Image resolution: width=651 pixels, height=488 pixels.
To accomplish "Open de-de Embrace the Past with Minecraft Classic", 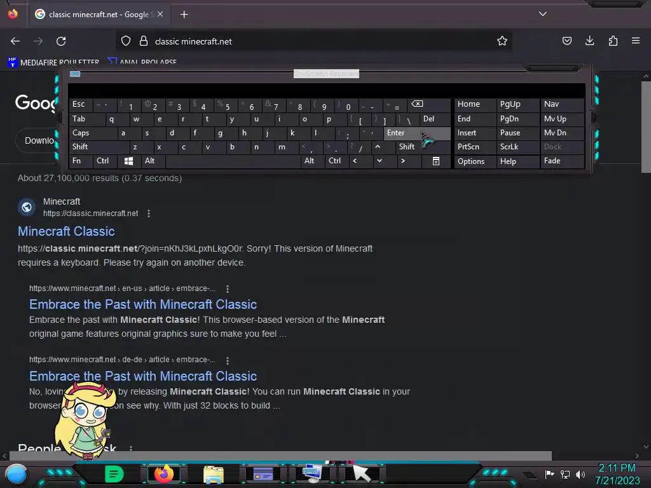I will [143, 376].
